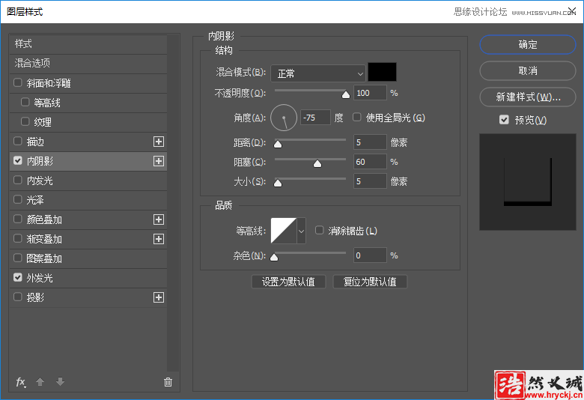Uncheck the 内阴影 checkbox

click(17, 160)
